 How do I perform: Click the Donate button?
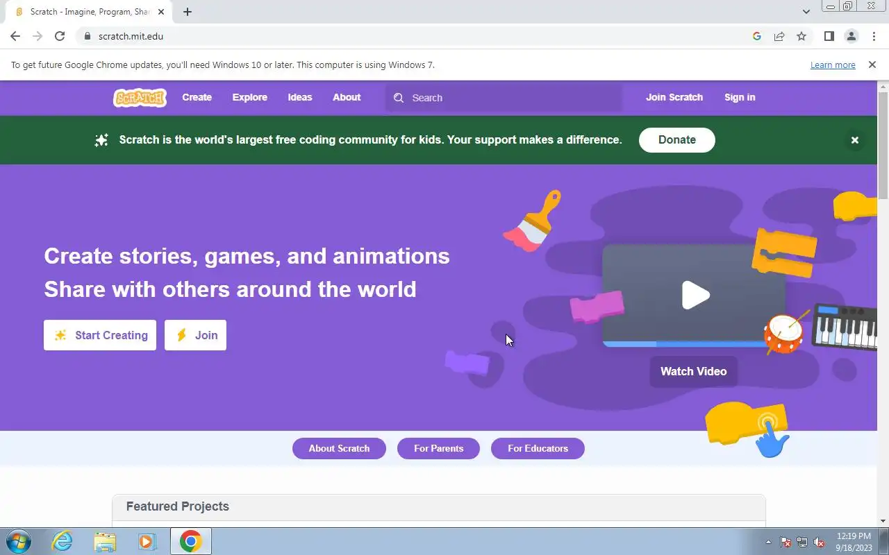[677, 140]
